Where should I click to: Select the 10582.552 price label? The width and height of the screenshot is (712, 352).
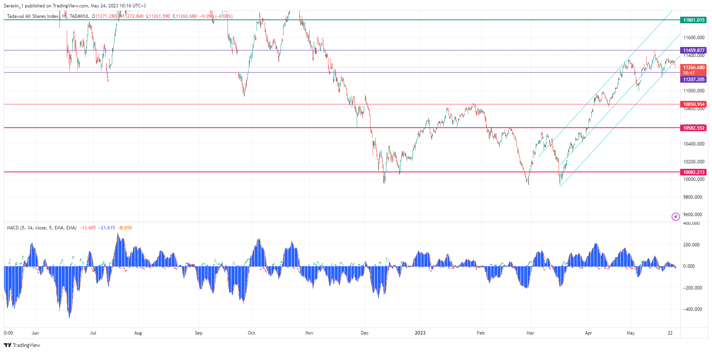(x=694, y=128)
